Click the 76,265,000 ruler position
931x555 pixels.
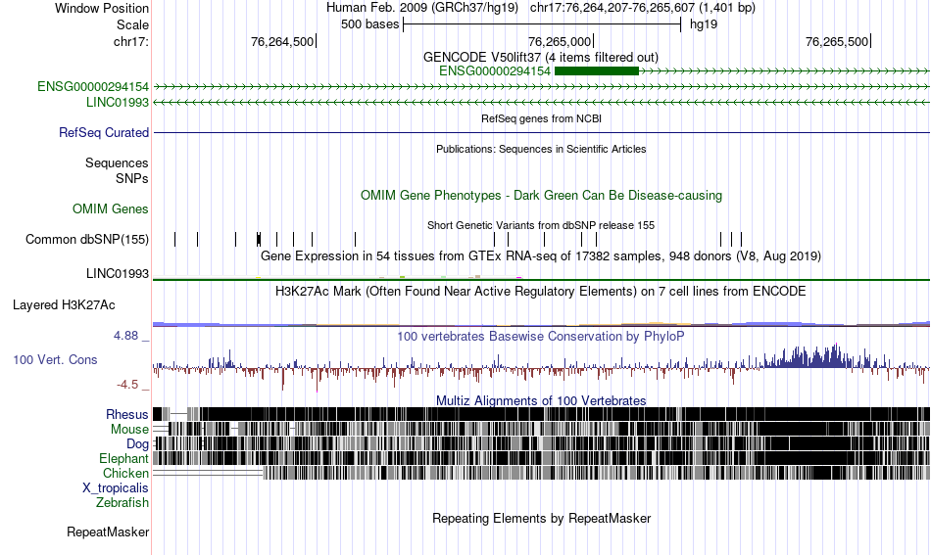[561, 41]
